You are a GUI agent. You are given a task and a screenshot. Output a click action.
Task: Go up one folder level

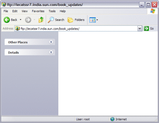41,20
